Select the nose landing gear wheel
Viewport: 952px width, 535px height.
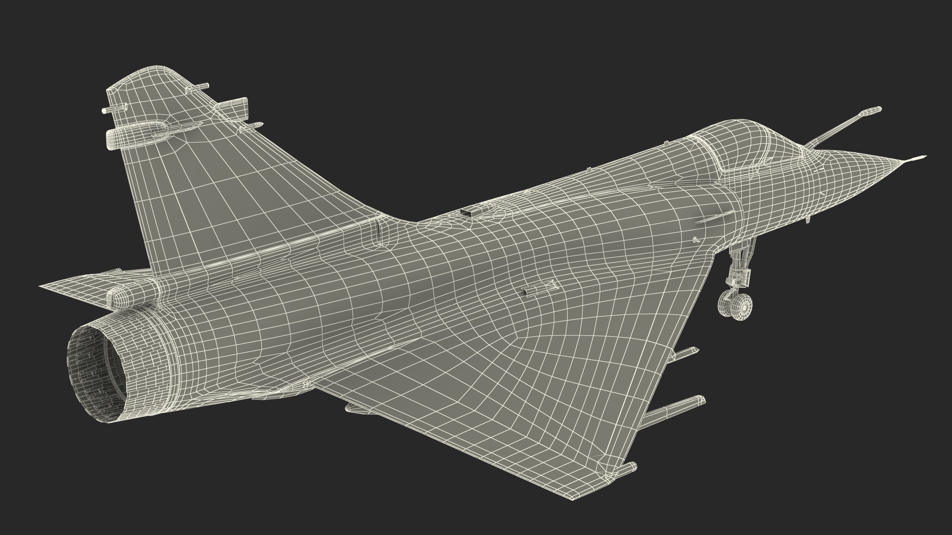coord(734,306)
